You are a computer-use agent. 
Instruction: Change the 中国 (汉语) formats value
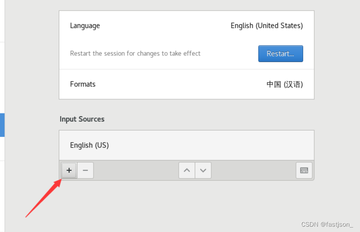point(284,84)
